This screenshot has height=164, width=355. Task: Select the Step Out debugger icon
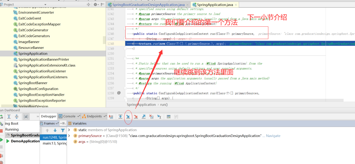[143, 116]
